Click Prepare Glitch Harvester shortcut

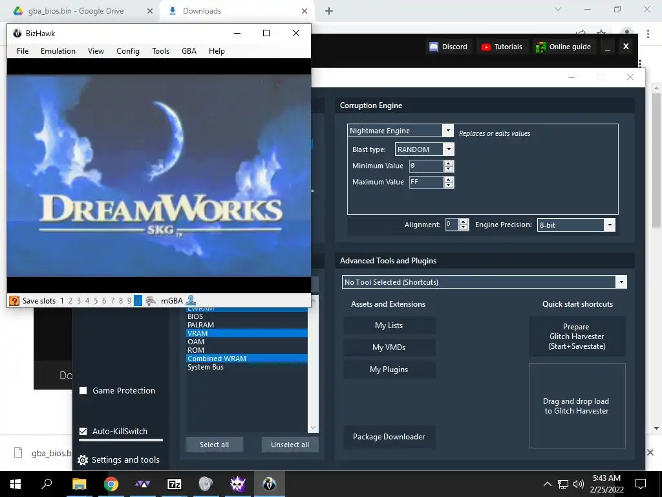[x=577, y=337]
